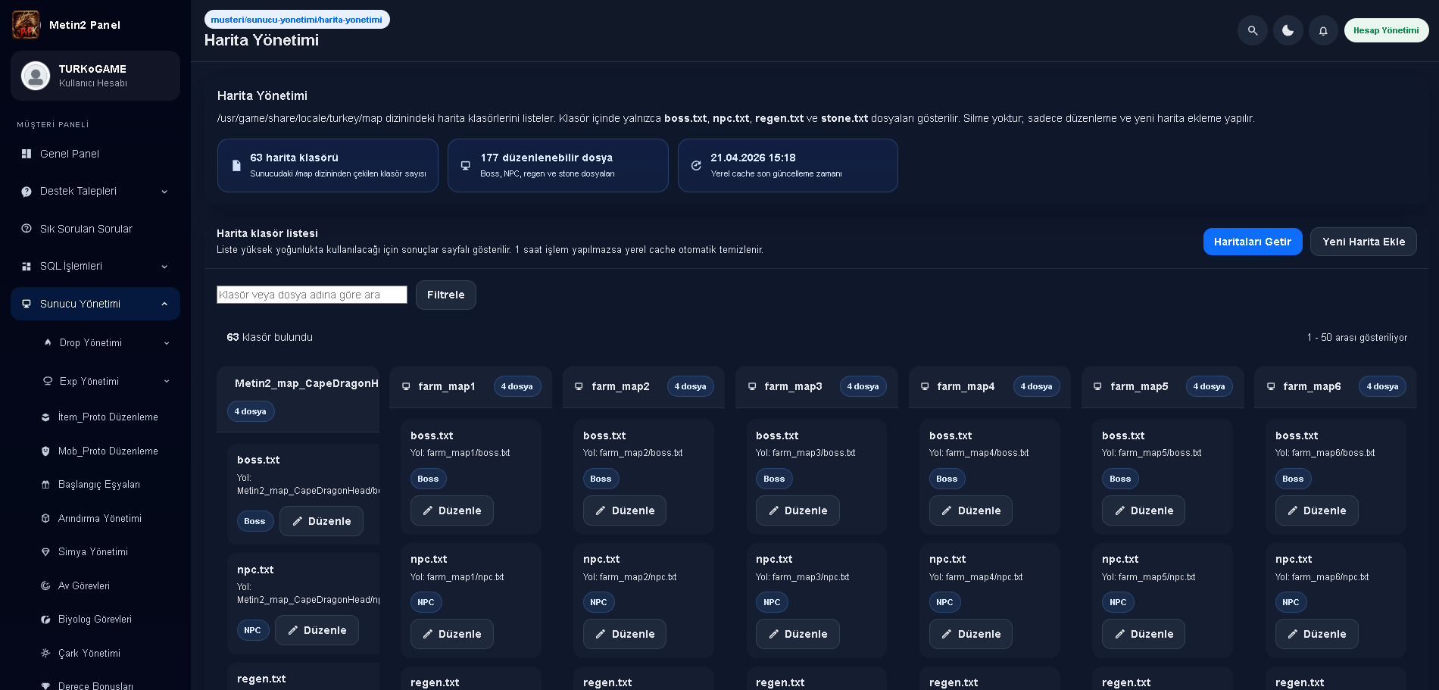Click the Filtrele button
The width and height of the screenshot is (1439, 690).
(x=446, y=295)
